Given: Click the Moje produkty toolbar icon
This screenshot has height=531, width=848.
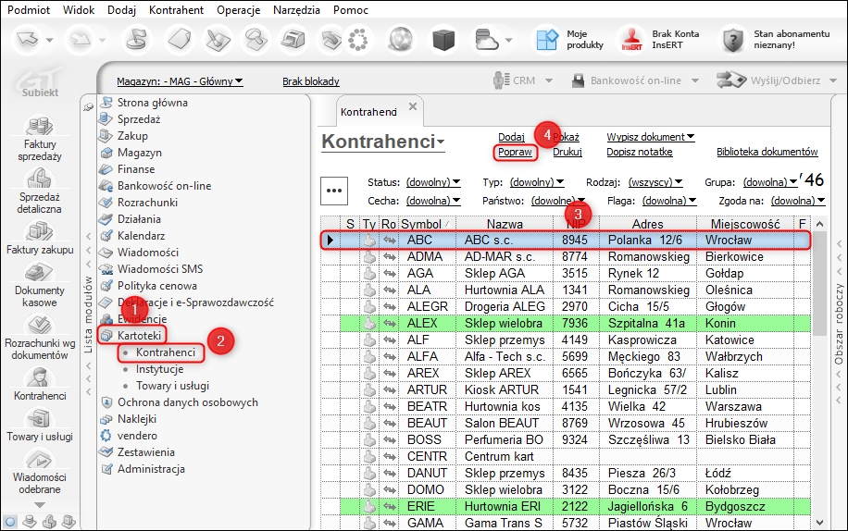Looking at the screenshot, I should pyautogui.click(x=548, y=40).
